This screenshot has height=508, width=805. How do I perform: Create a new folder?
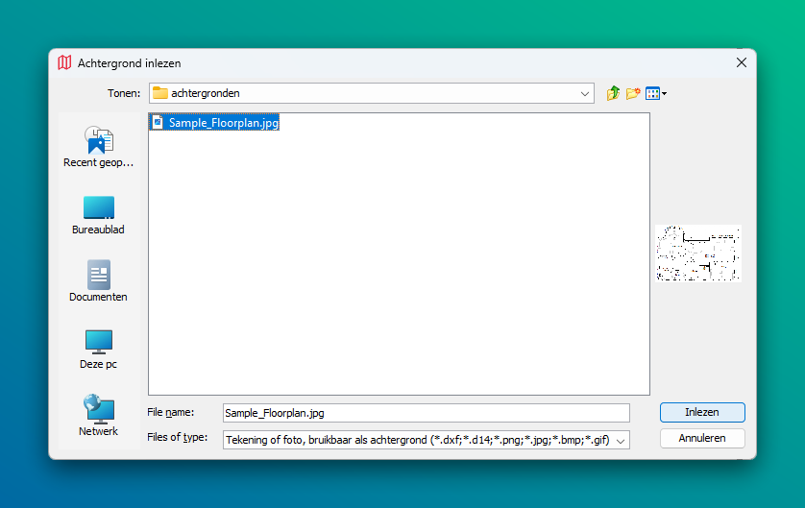pyautogui.click(x=634, y=93)
